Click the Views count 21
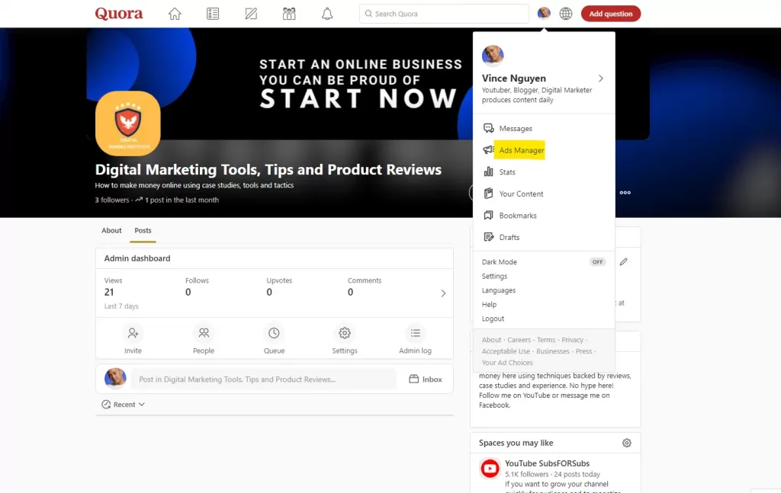Viewport: 781px width, 493px height. (x=109, y=292)
